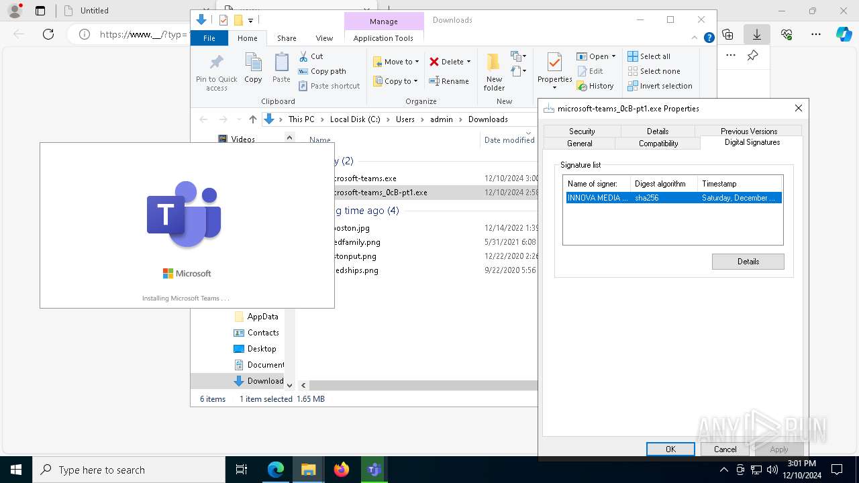Image resolution: width=859 pixels, height=483 pixels.
Task: Click the horizontal scrollbar in file list
Action: coord(424,385)
